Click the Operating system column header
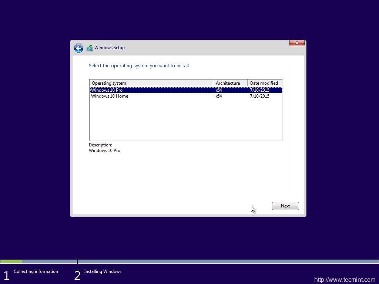The image size is (379, 284). tap(109, 83)
